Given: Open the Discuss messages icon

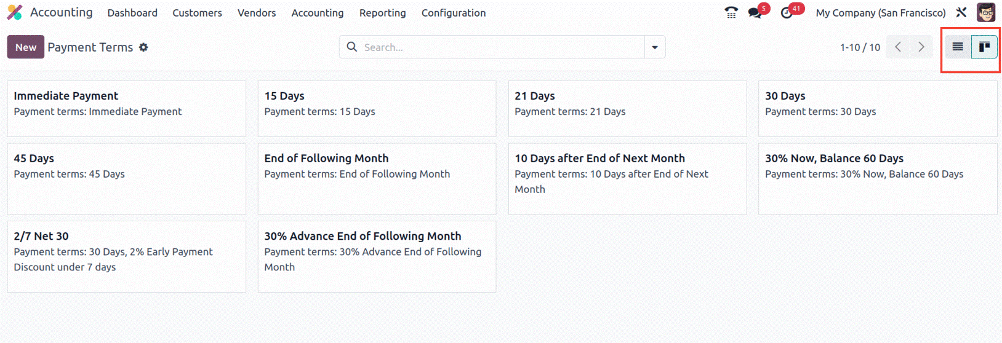Looking at the screenshot, I should [x=755, y=13].
